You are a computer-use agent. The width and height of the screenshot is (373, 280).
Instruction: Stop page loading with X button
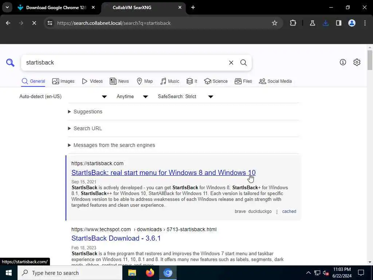pyautogui.click(x=34, y=23)
